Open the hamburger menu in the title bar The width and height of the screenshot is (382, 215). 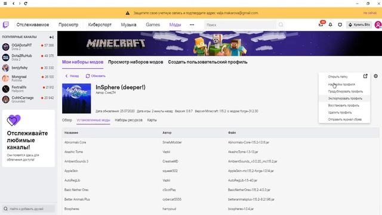click(x=5, y=4)
